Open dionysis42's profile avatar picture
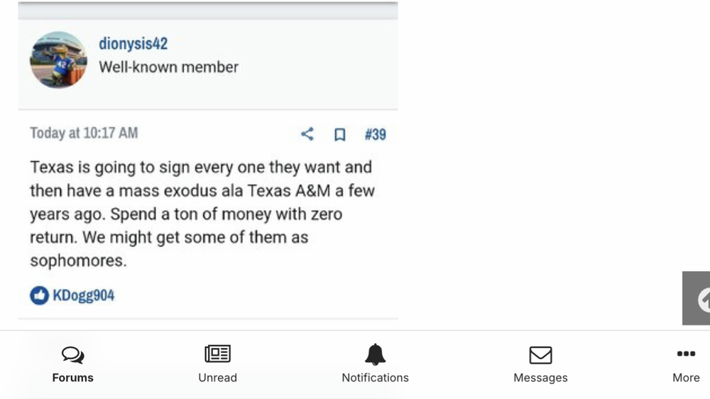Screen dimensions: 710x399 58,60
